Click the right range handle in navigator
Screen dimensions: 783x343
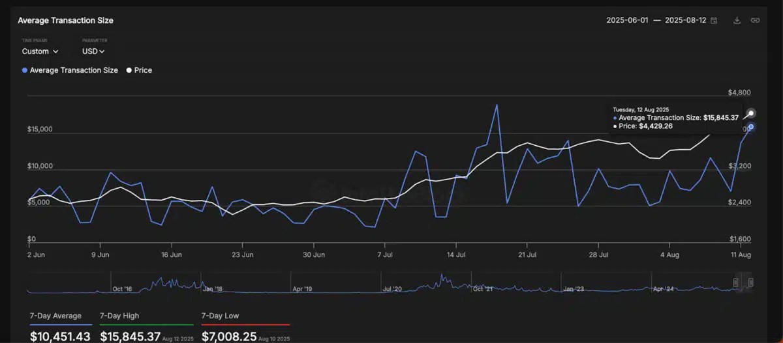click(x=751, y=282)
